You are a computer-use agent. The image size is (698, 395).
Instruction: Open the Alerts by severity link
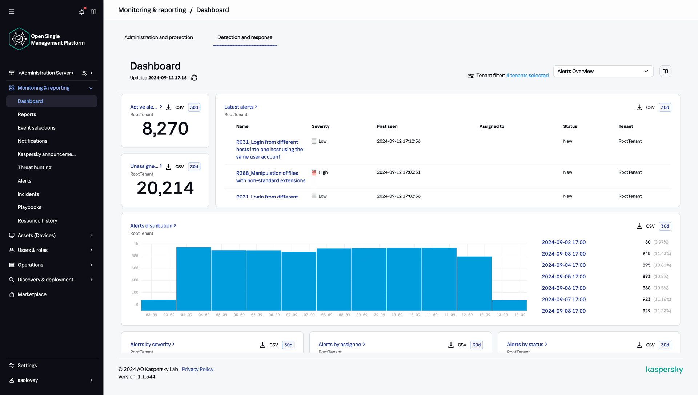click(x=152, y=344)
